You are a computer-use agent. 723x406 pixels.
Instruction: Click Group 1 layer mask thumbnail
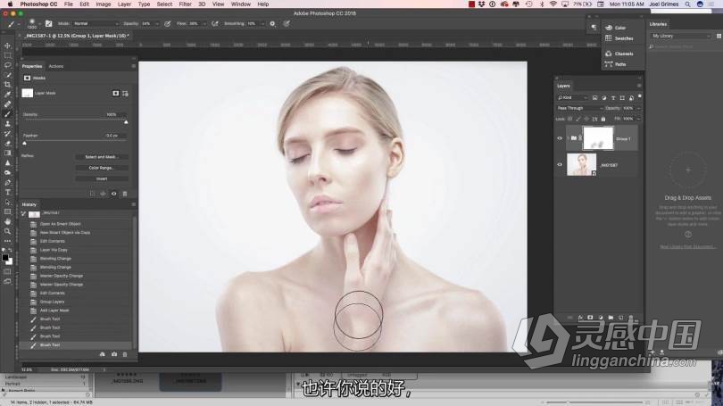click(x=598, y=138)
